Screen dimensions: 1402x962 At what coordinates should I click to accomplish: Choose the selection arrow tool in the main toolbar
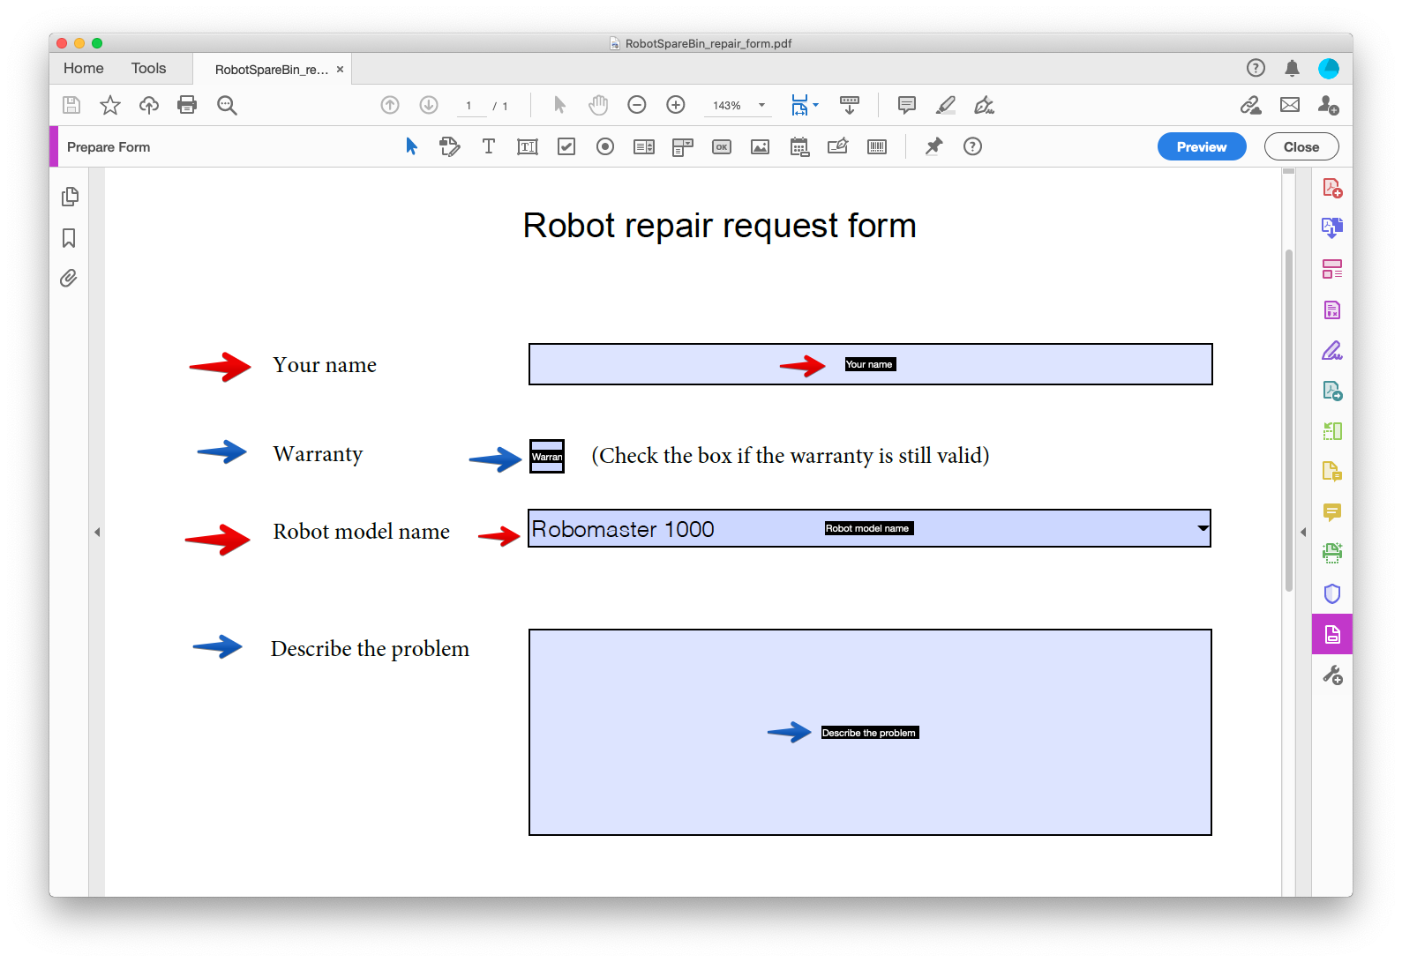(559, 105)
